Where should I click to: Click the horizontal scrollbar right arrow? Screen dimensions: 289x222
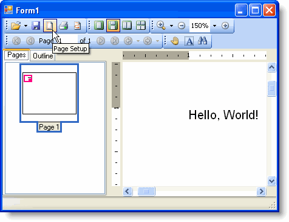[x=261, y=191]
